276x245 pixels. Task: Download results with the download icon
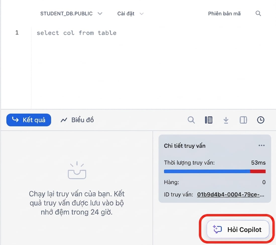pos(226,120)
